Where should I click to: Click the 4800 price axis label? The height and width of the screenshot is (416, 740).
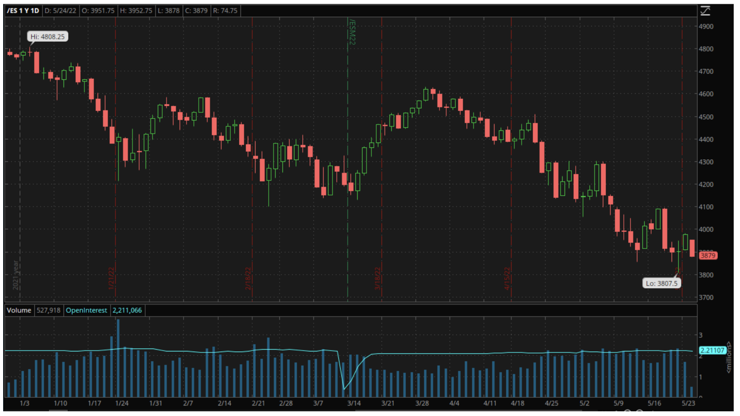point(706,49)
